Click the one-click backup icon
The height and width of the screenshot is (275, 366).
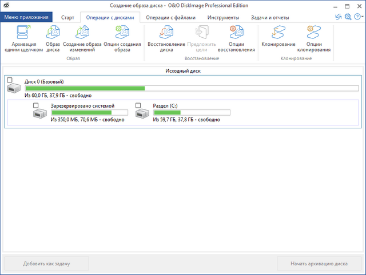[x=23, y=33]
